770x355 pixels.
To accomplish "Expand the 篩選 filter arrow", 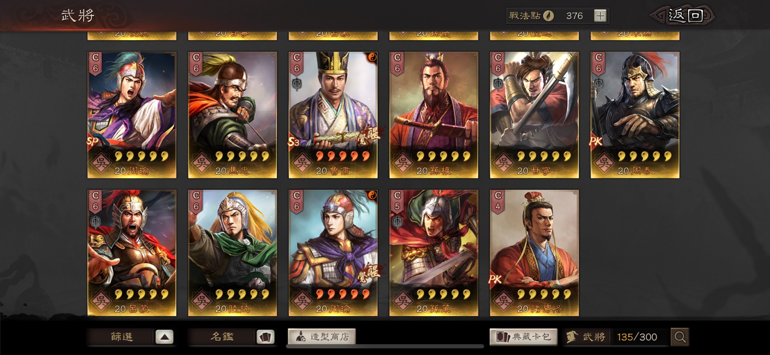I will pos(164,337).
